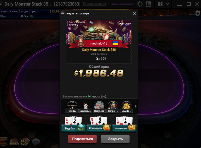201x148 pixels.
Task: Open the table grid view icon
Action: 160,4
